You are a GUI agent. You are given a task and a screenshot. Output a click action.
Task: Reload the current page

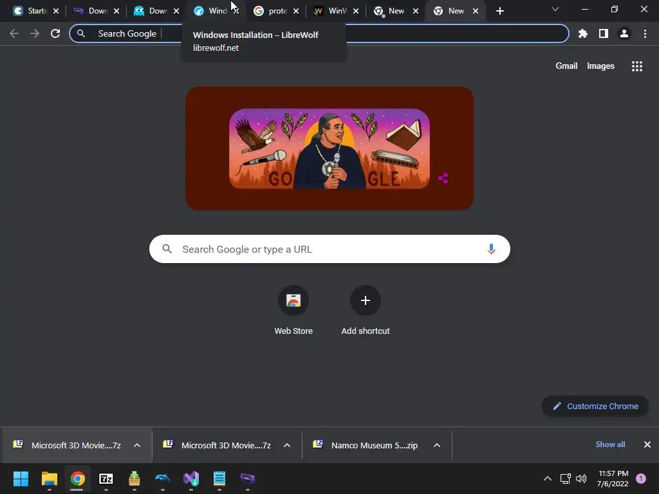point(55,33)
